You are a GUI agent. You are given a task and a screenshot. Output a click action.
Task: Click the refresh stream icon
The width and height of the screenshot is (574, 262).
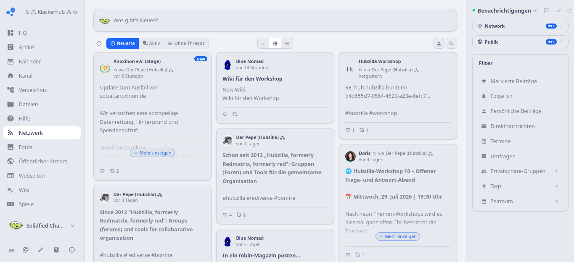click(x=99, y=43)
